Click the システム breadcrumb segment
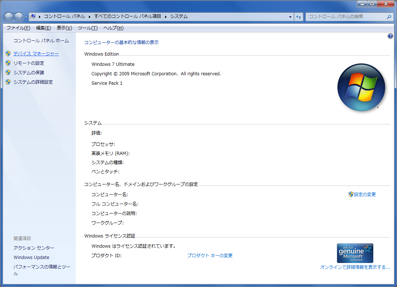 [179, 16]
